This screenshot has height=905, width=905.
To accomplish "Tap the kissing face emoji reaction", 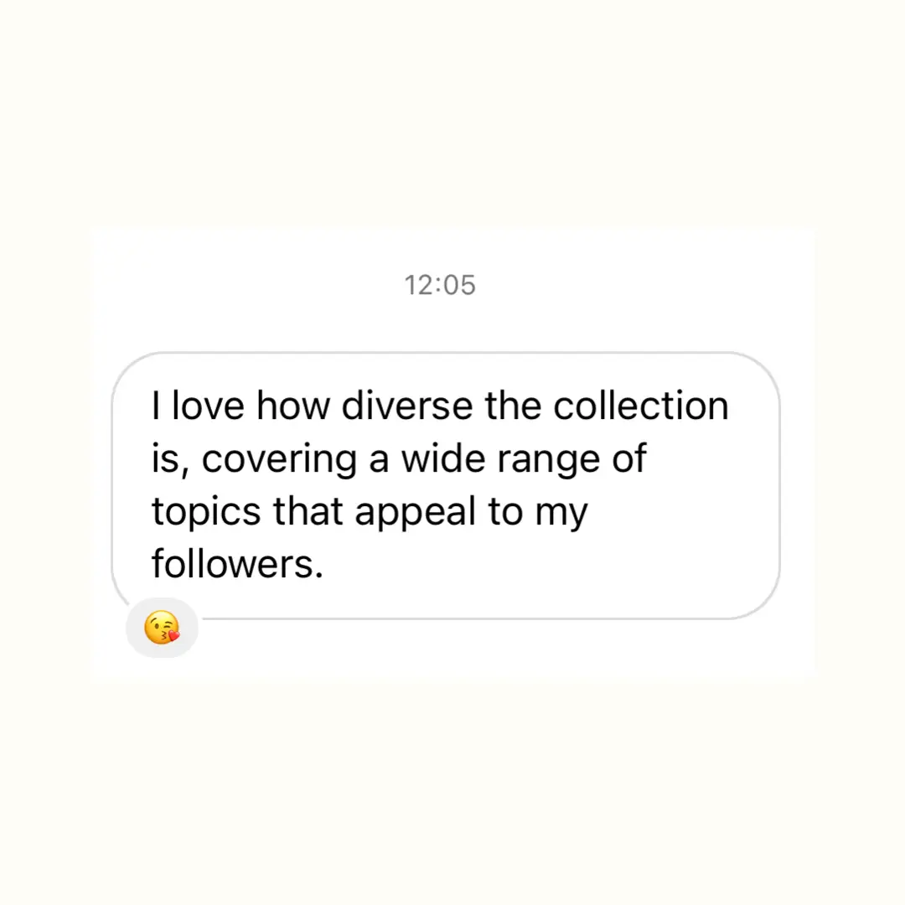I will pyautogui.click(x=163, y=628).
